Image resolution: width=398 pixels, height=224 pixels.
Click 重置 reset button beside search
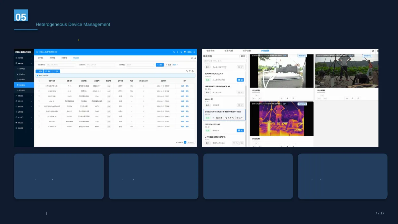coord(168,65)
